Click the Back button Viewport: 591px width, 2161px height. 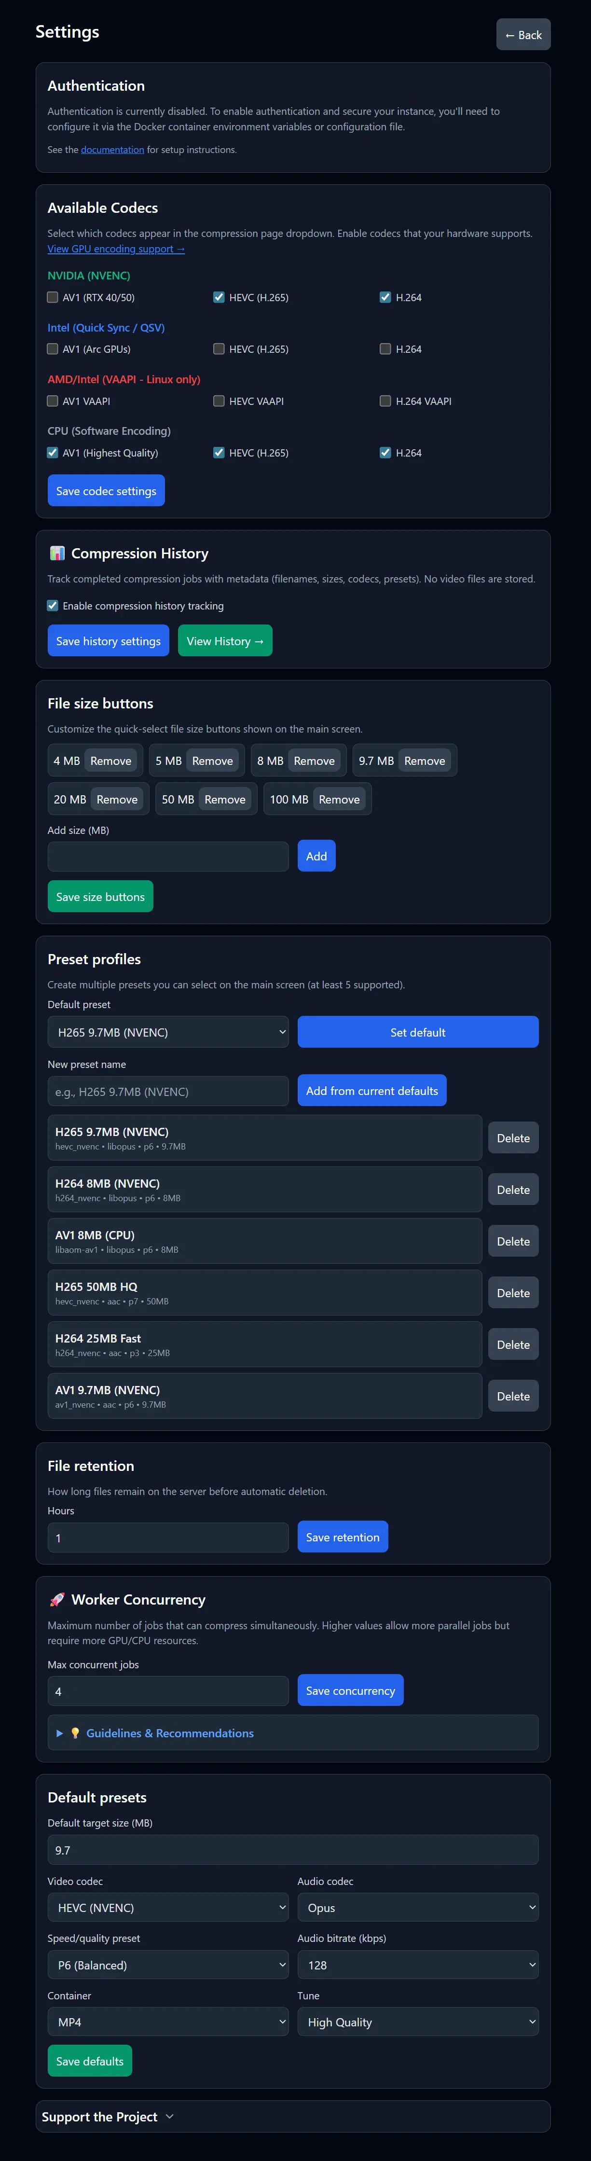click(x=523, y=35)
